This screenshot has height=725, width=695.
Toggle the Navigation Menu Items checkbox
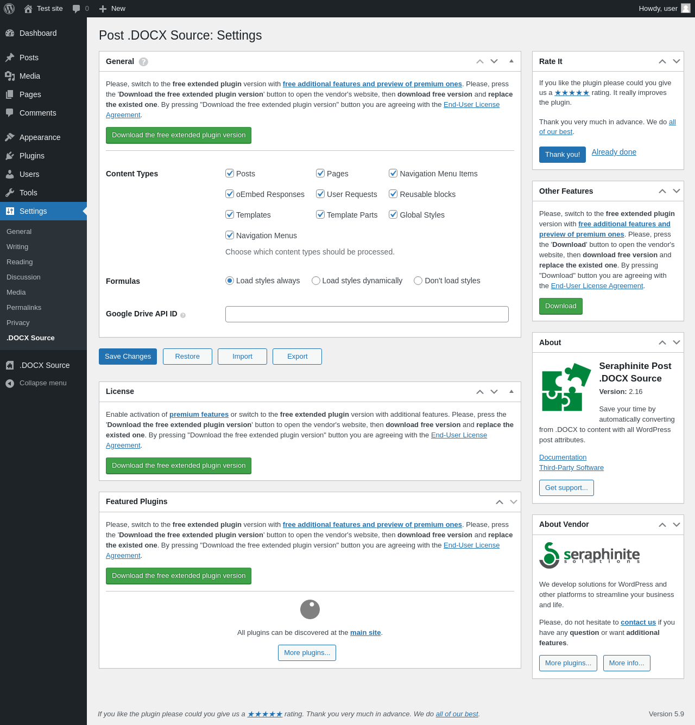pyautogui.click(x=393, y=173)
